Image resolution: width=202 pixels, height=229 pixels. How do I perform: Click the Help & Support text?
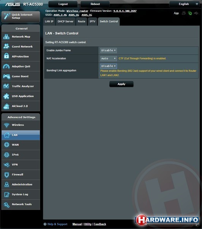point(57,224)
